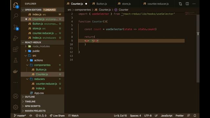210x118 pixels.
Task: Open editor More Actions ellipsis
Action: [194, 4]
